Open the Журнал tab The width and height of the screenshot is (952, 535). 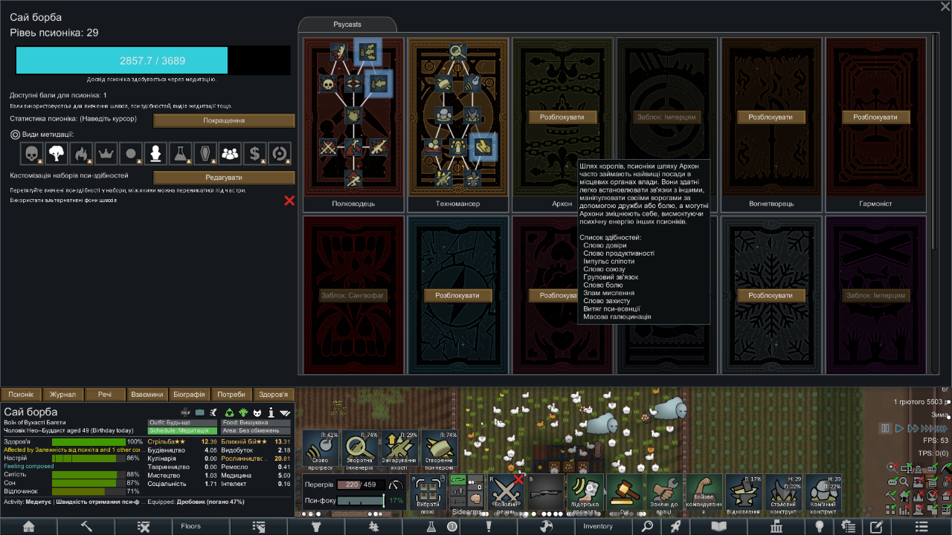[63, 395]
